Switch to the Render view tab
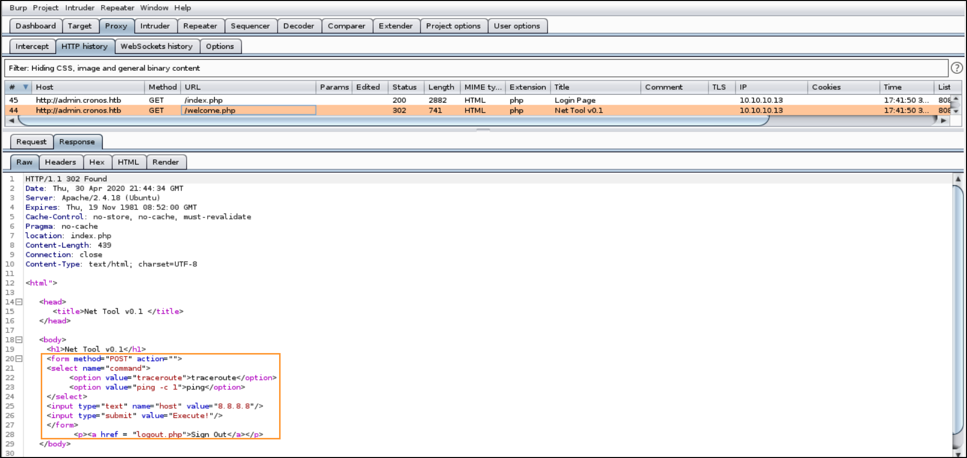967x458 pixels. [165, 162]
